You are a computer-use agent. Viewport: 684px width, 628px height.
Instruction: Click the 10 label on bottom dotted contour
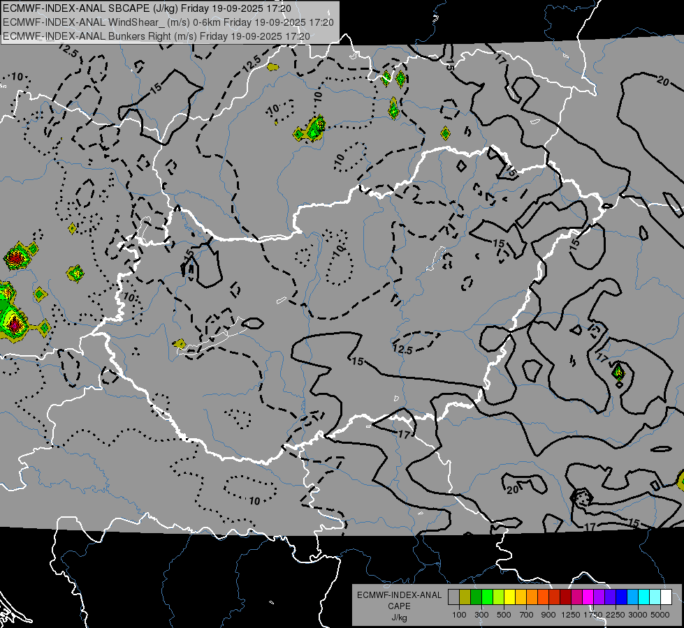point(254,500)
